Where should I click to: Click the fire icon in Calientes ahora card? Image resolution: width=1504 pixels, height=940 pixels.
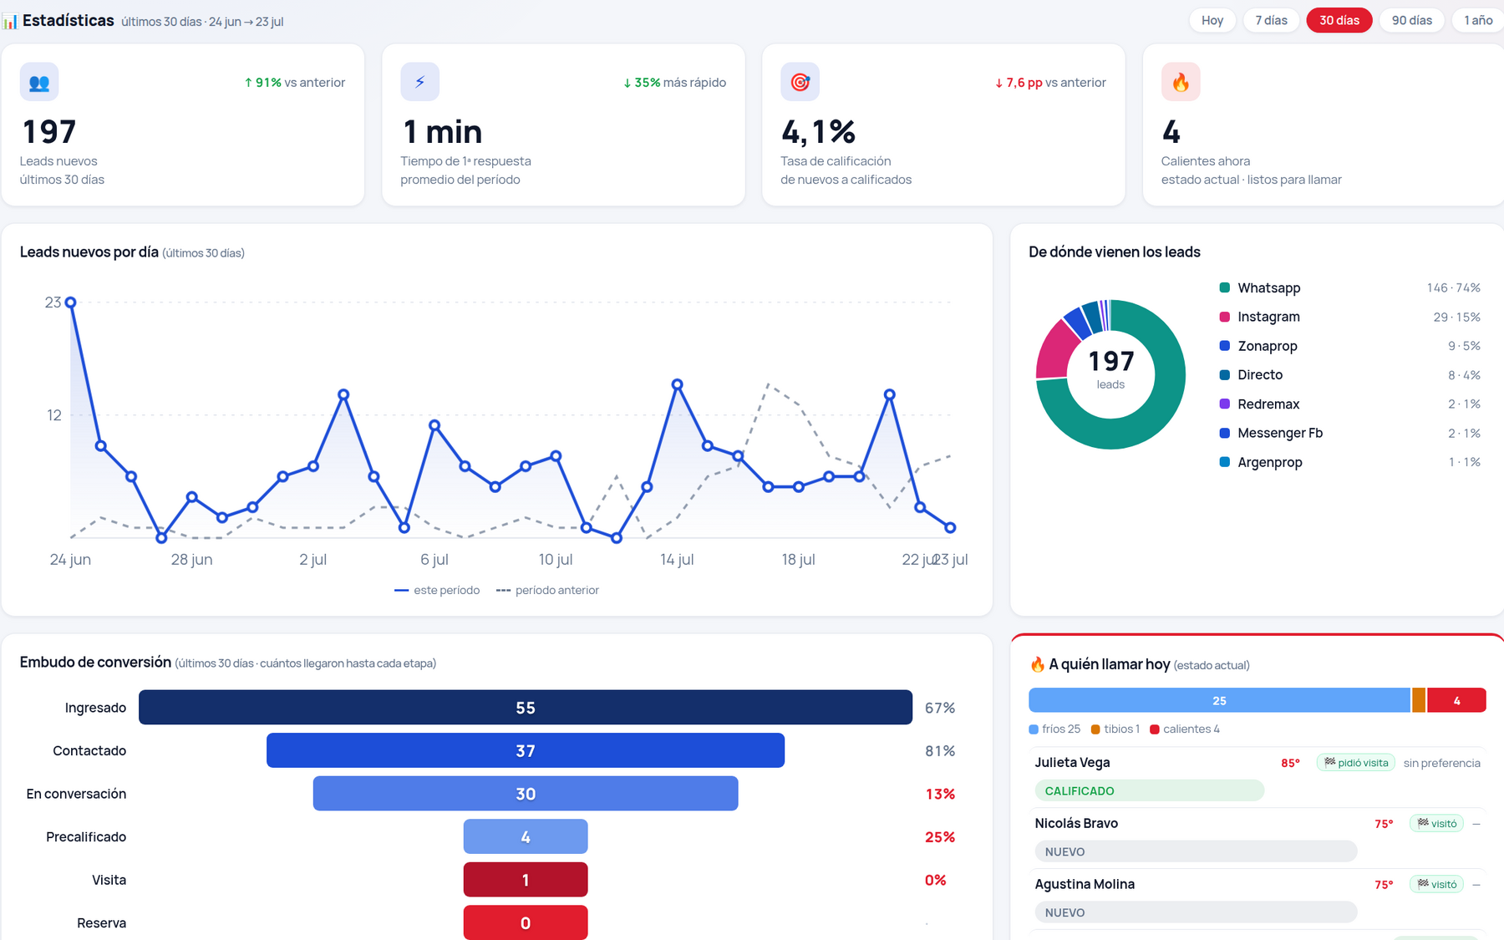(x=1181, y=82)
